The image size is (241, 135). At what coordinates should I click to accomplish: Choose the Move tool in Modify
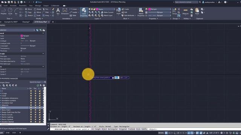[28, 9]
